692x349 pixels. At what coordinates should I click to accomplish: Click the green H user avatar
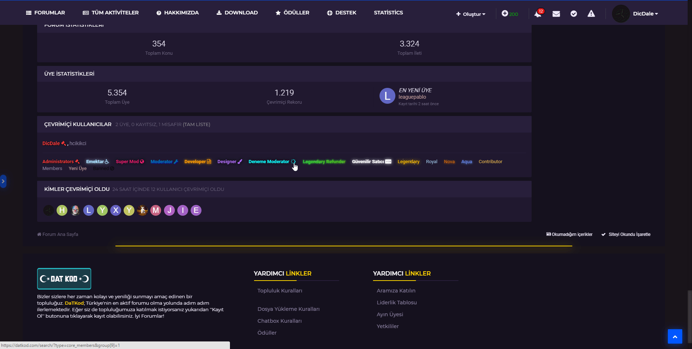(x=62, y=210)
